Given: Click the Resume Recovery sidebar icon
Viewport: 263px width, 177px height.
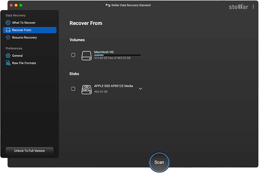Looking at the screenshot, I should click(8, 38).
